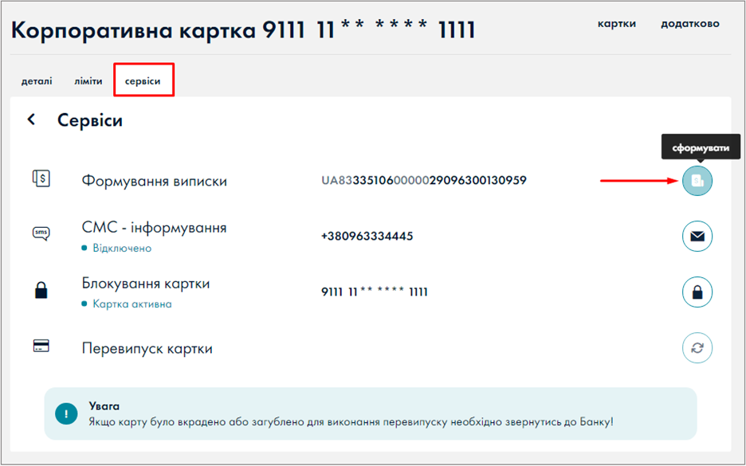Screen dimensions: 746x466
Task: Click the SMS envelope round button
Action: coord(697,237)
